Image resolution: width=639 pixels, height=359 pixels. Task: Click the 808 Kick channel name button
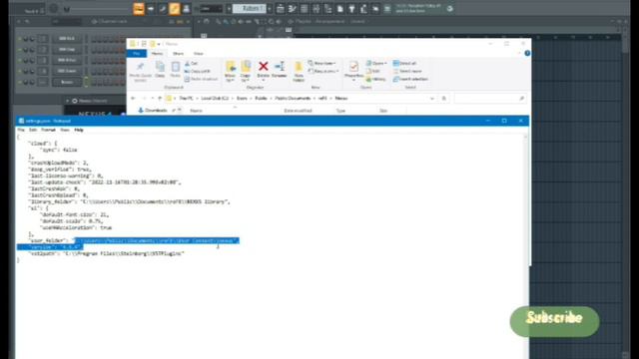tap(67, 39)
